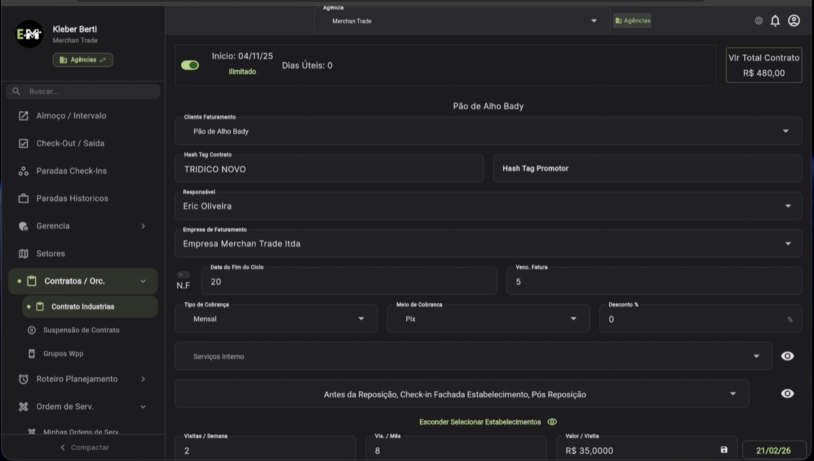Open Paradas Check-Ins in sidebar
This screenshot has height=461, width=814.
(x=71, y=171)
